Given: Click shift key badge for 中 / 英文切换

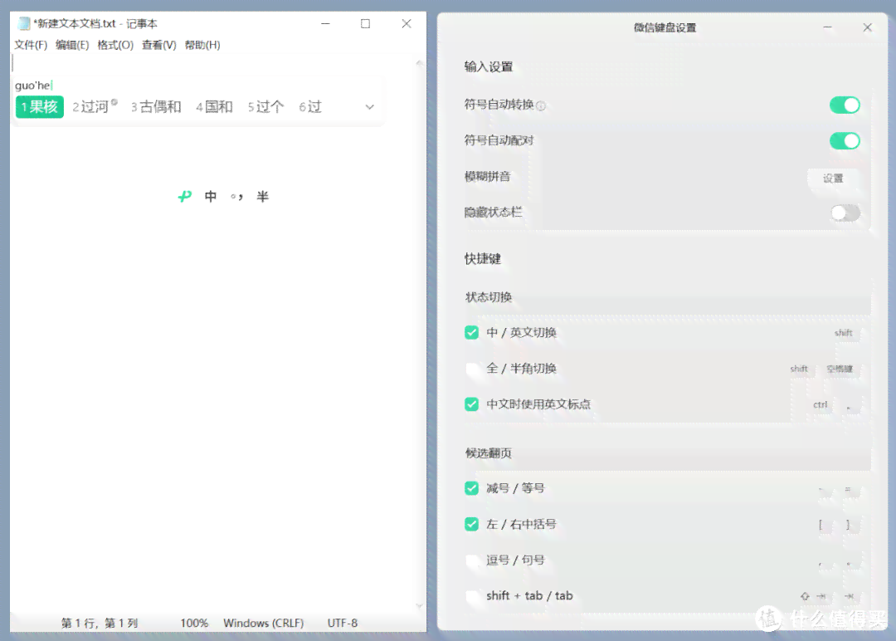Looking at the screenshot, I should pos(844,333).
